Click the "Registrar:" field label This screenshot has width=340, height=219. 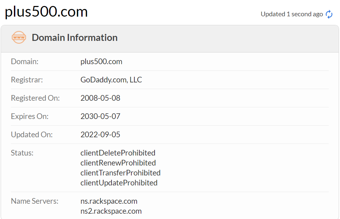point(27,80)
